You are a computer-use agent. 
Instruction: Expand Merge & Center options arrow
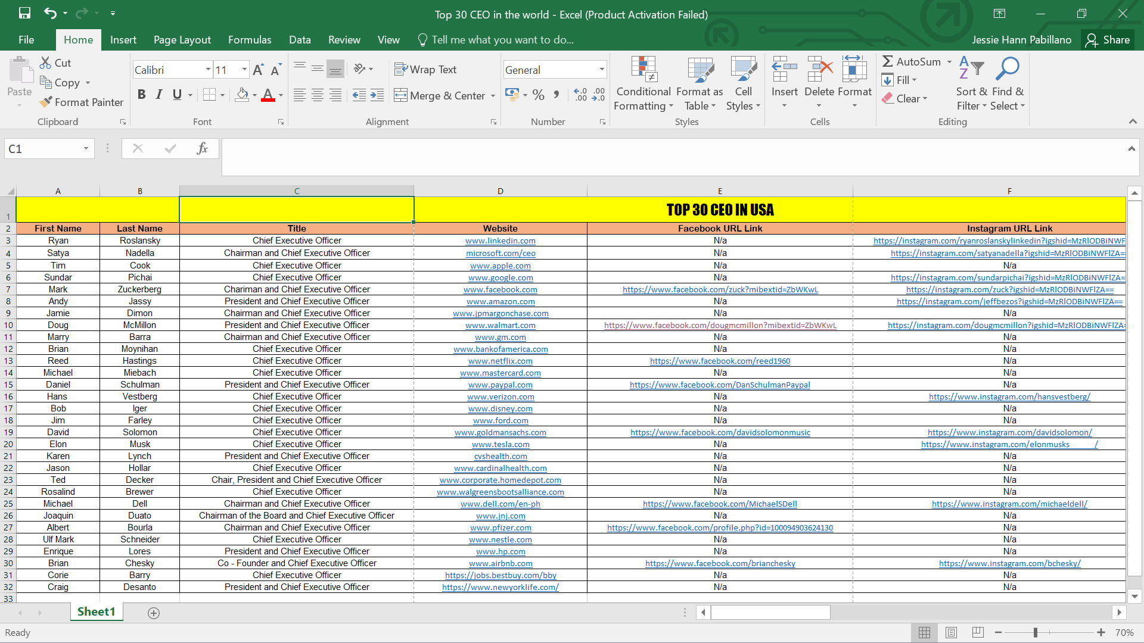pyautogui.click(x=493, y=96)
